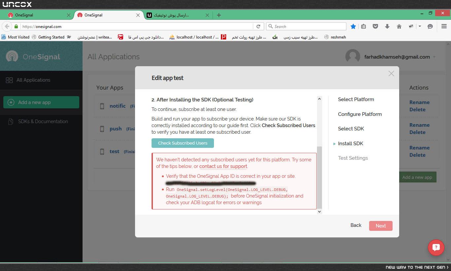The image size is (451, 271).
Task: Click the green Add a new app button under Actions
Action: (x=417, y=177)
